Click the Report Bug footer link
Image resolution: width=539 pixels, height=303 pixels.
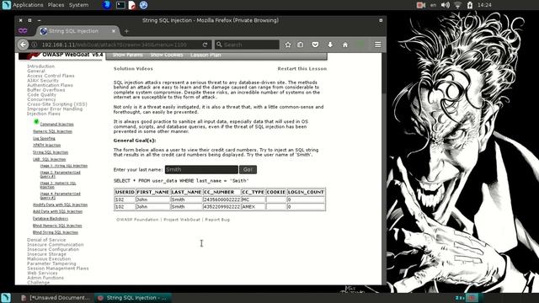tap(217, 220)
